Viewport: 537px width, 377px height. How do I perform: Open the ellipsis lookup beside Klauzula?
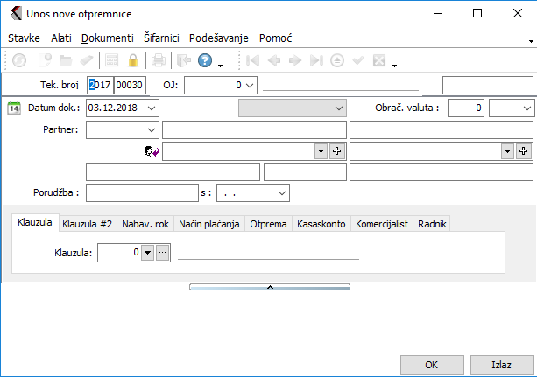click(x=162, y=253)
